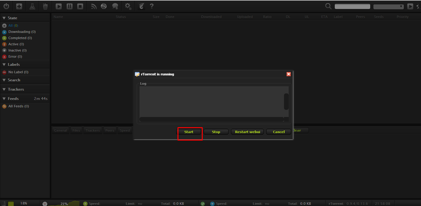Click the Help question mark icon
Image resolution: width=421 pixels, height=206 pixels.
click(x=152, y=6)
